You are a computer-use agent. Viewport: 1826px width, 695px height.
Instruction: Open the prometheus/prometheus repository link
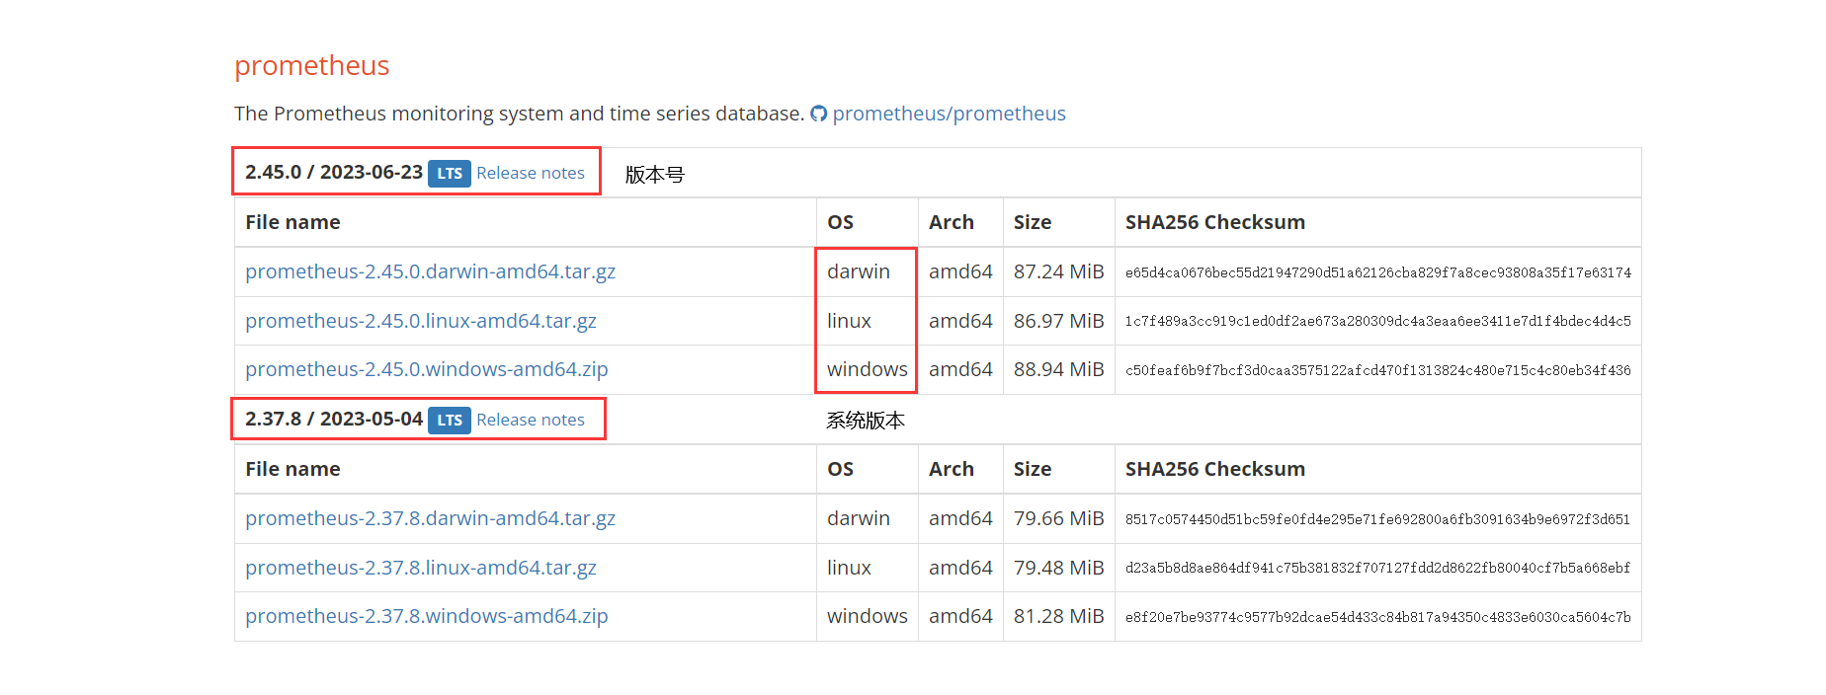[x=949, y=114]
